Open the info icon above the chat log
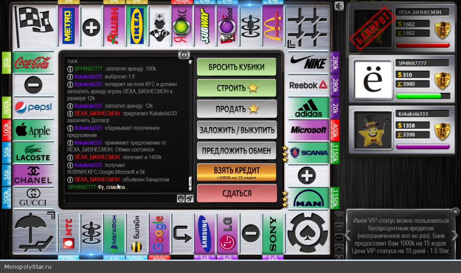This screenshot has width=461, height=273. coord(184,55)
